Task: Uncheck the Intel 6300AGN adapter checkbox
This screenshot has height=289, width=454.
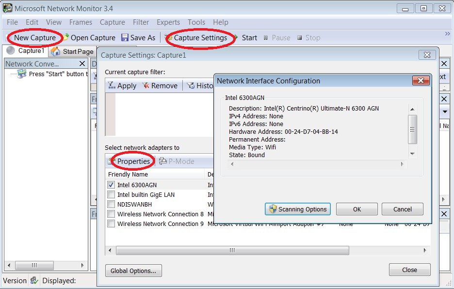Action: pos(111,185)
